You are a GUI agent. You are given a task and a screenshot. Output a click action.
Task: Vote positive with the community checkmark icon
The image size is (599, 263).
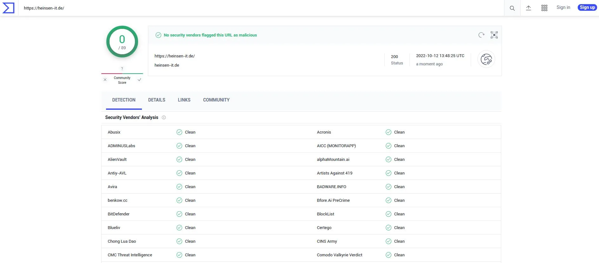click(139, 80)
